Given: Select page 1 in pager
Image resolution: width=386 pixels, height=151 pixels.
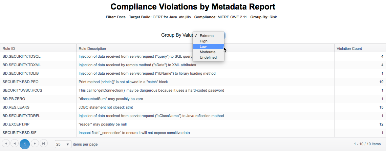Looking at the screenshot, I should [x=25, y=144].
